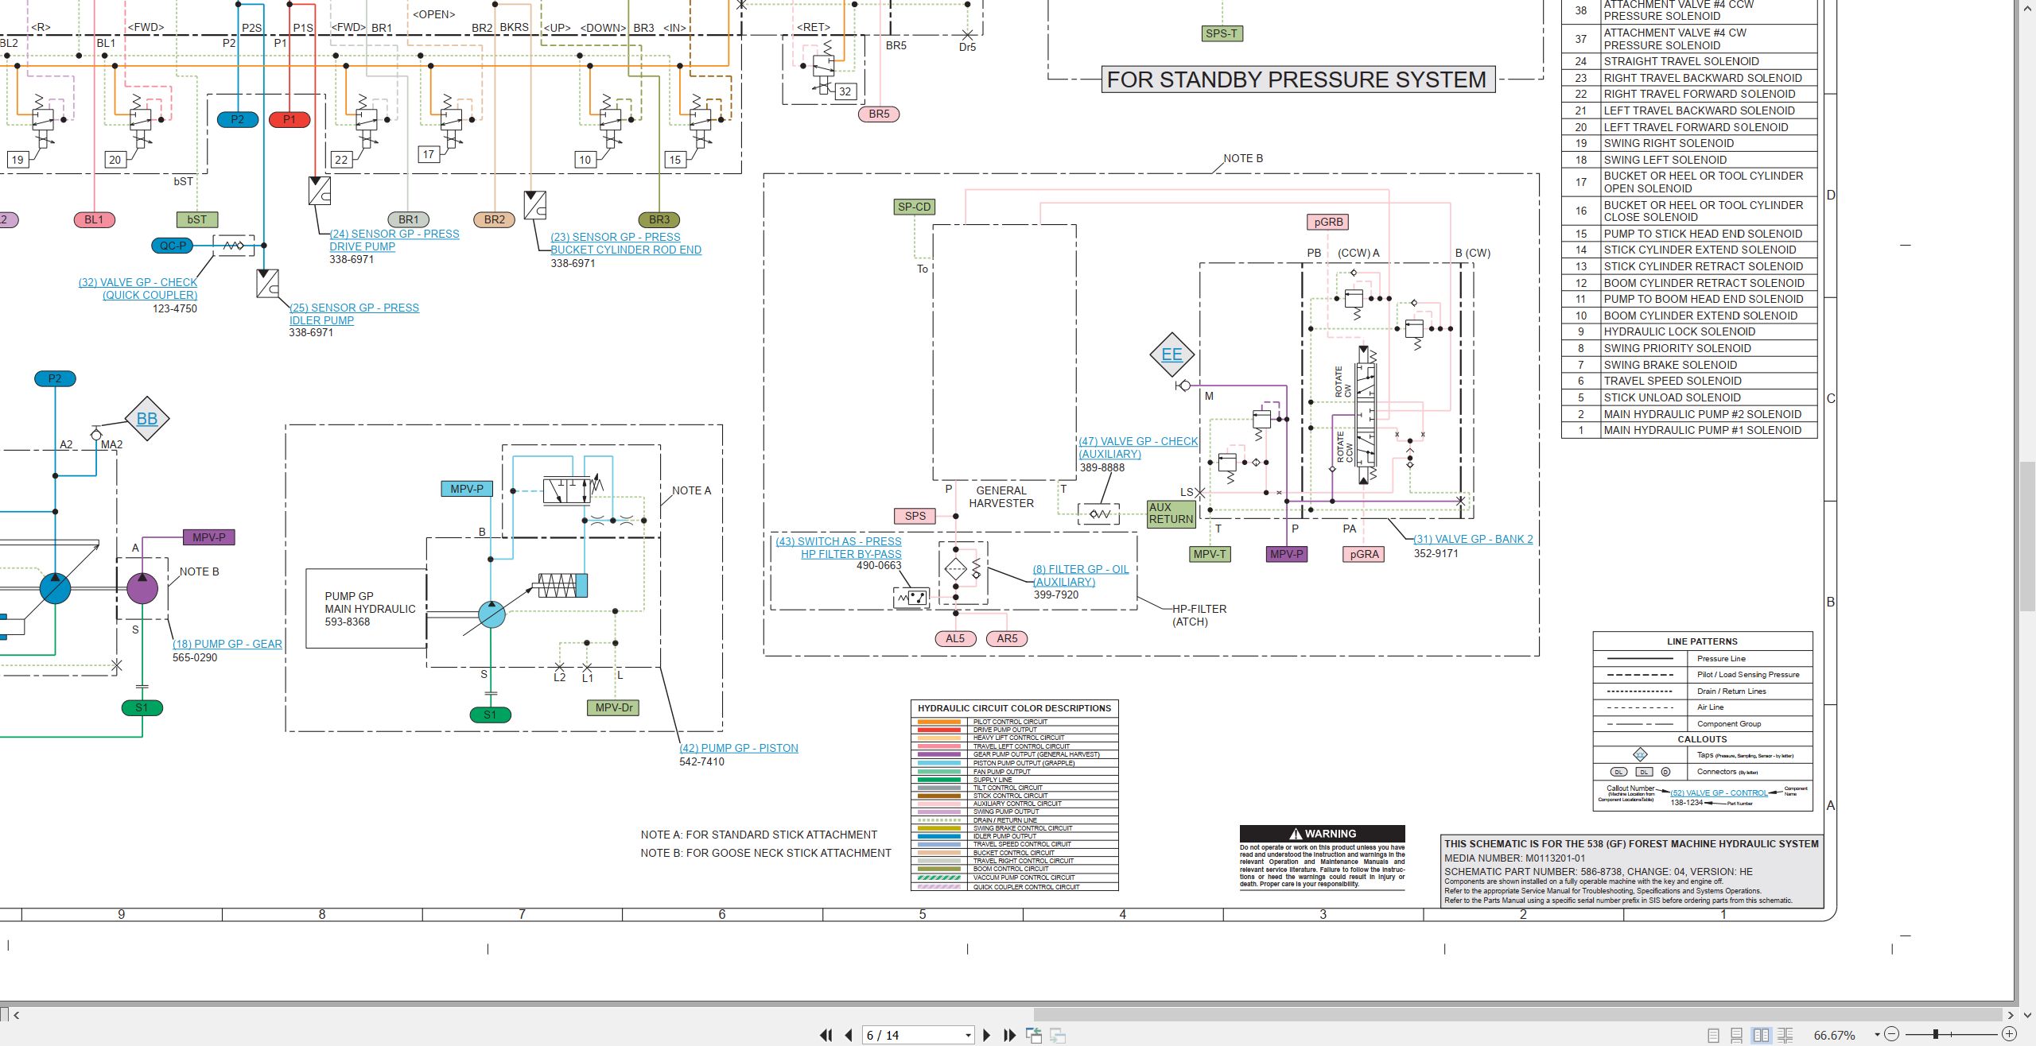Click the red P1 connector

[x=289, y=119]
